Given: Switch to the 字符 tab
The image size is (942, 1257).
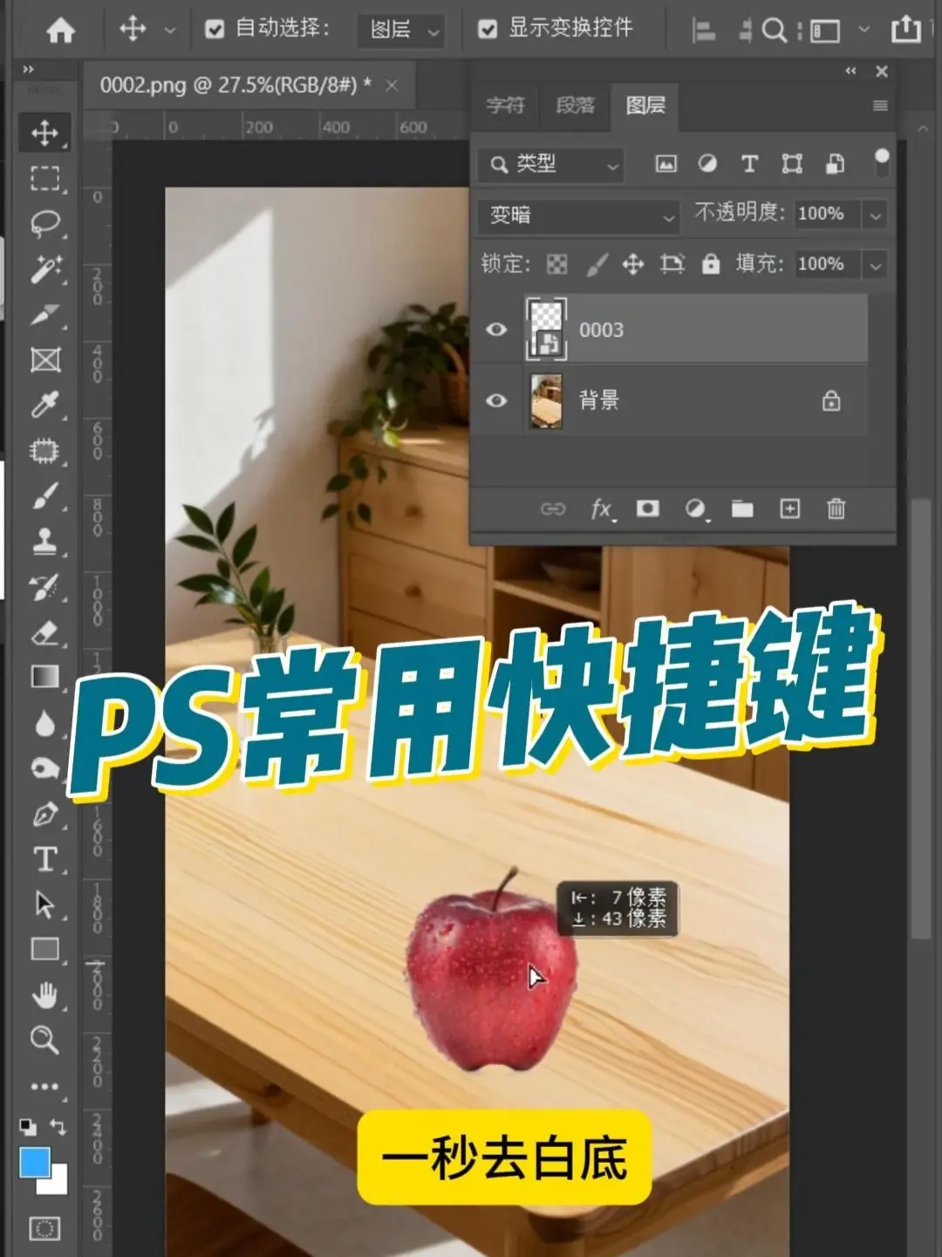Looking at the screenshot, I should (x=506, y=106).
